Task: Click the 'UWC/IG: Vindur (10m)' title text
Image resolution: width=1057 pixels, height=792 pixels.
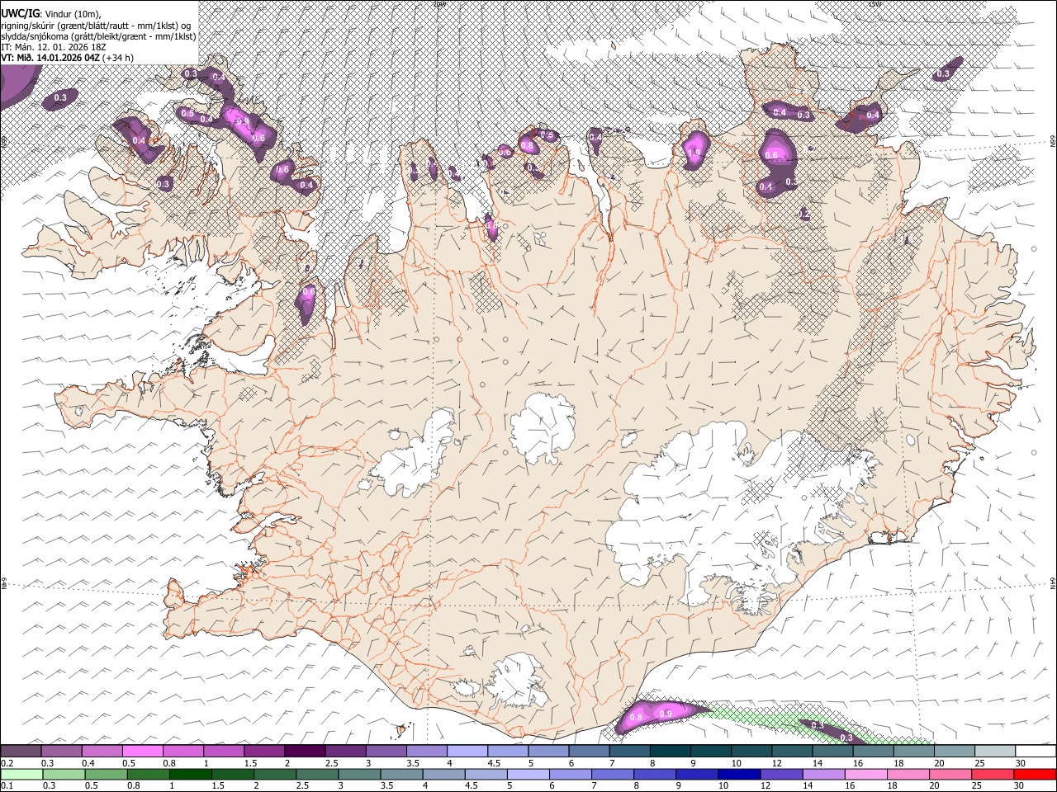Action: pos(50,13)
